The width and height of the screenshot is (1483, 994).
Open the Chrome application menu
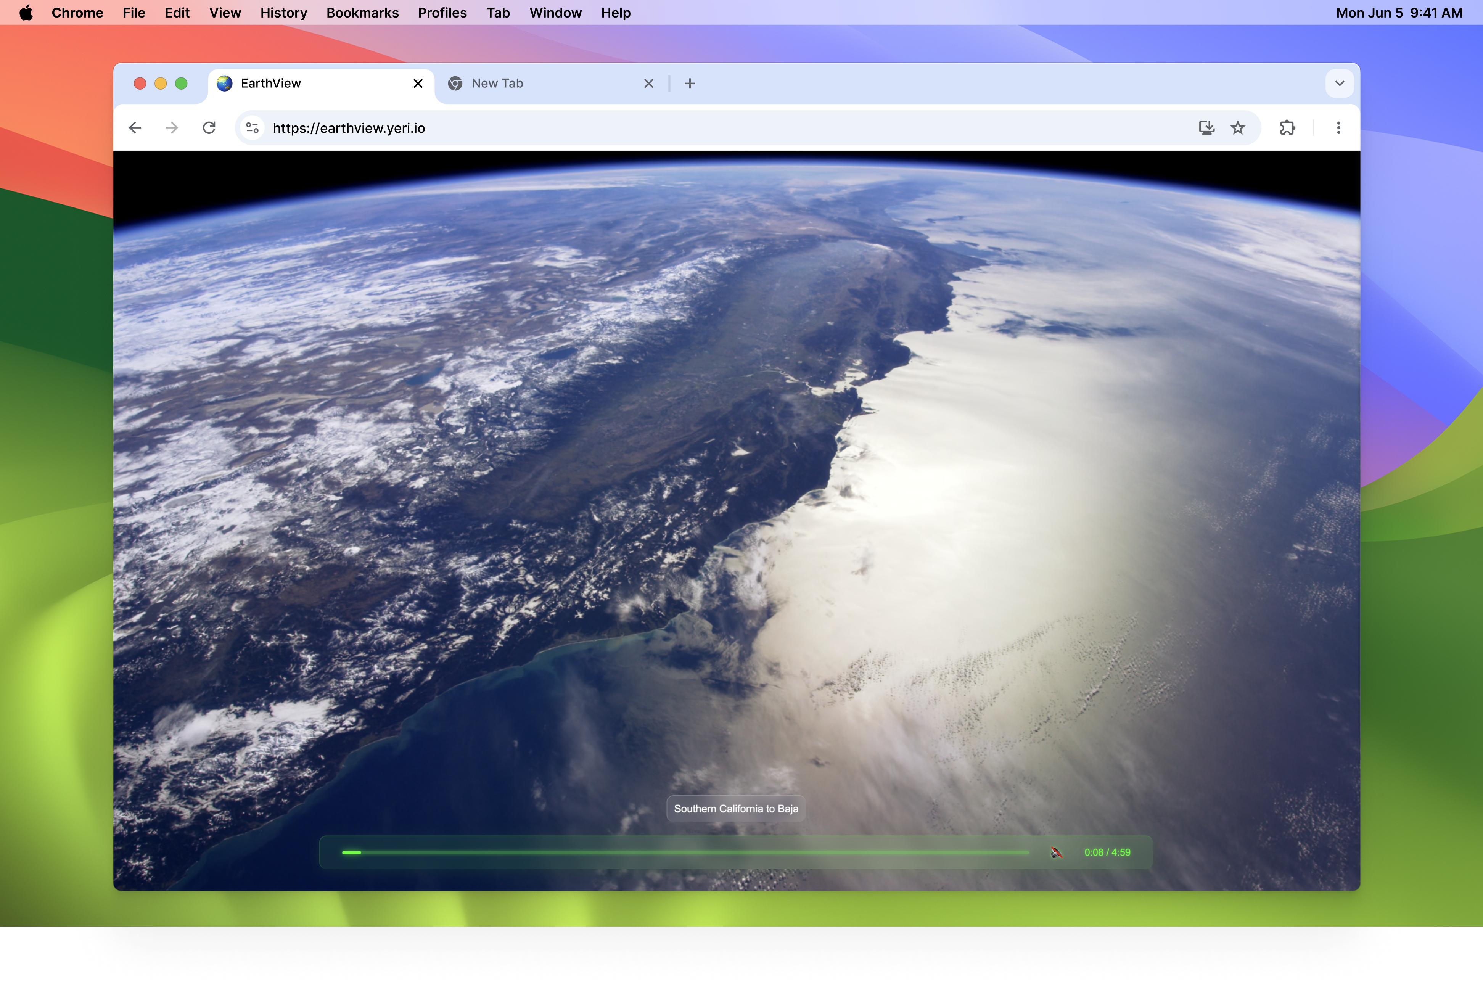(77, 13)
